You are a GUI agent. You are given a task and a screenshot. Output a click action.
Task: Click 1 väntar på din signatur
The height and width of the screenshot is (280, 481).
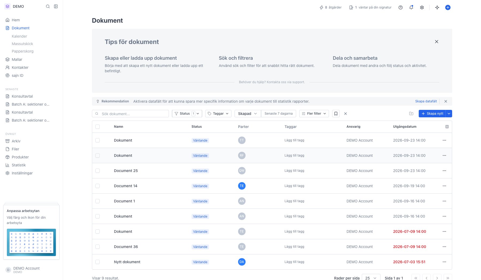(x=370, y=7)
